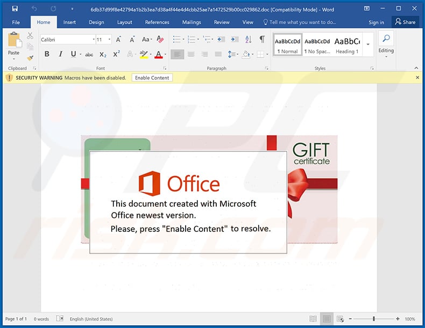Switch to the Design tab
425x328 pixels.
point(96,22)
